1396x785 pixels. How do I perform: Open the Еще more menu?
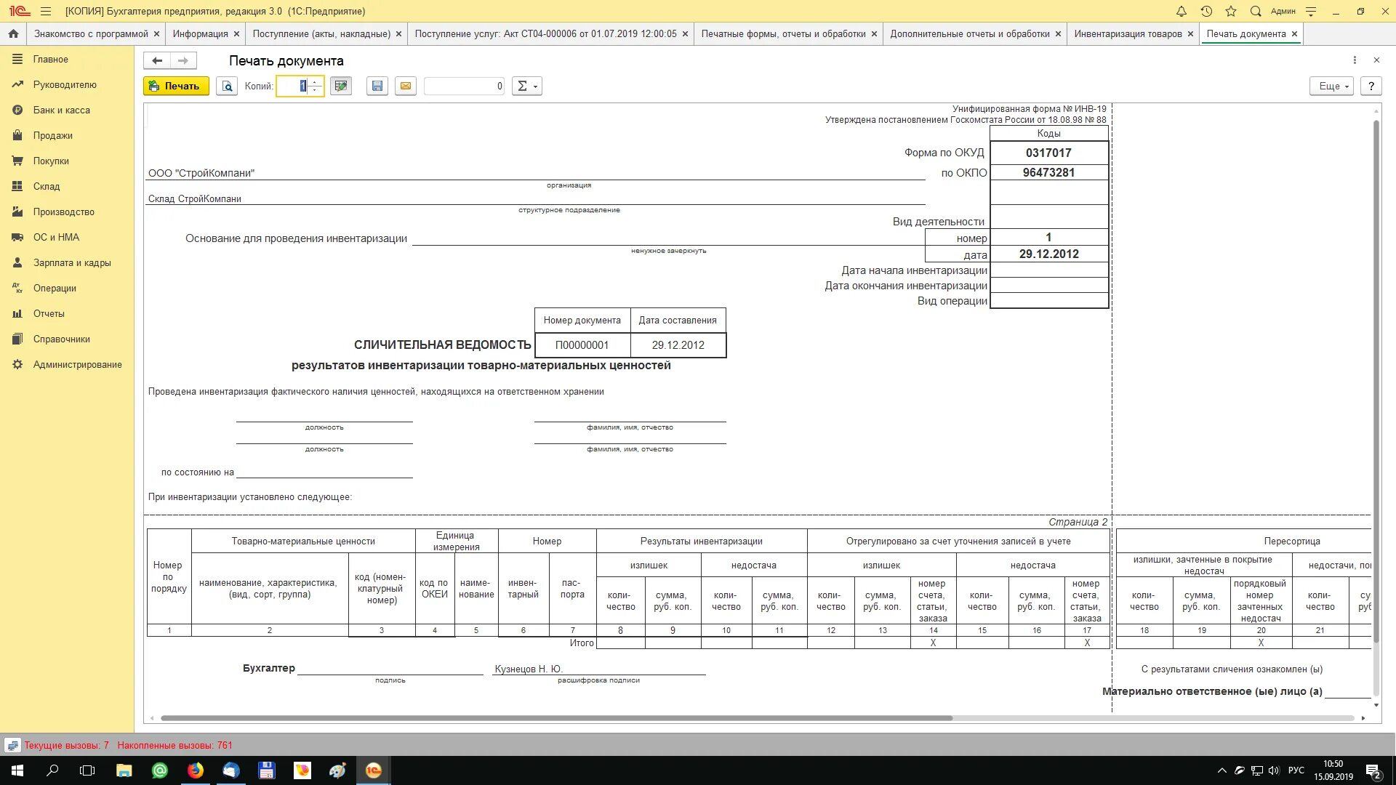point(1332,86)
